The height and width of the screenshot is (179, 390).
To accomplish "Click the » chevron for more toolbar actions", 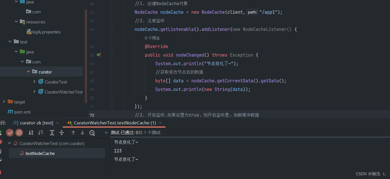I will 107,133.
